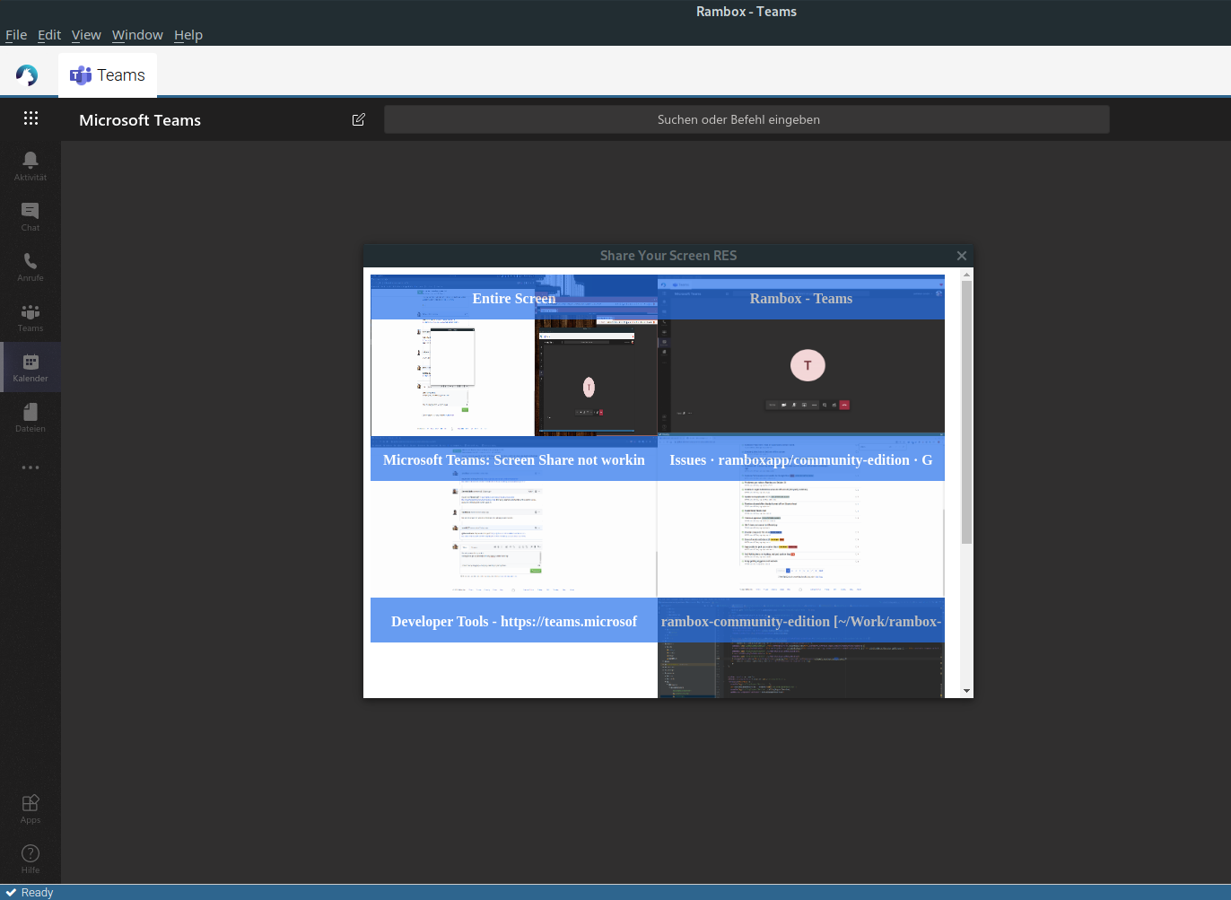
Task: Select the Issues ramboxapp community-edition thumbnail
Action: pos(801,517)
